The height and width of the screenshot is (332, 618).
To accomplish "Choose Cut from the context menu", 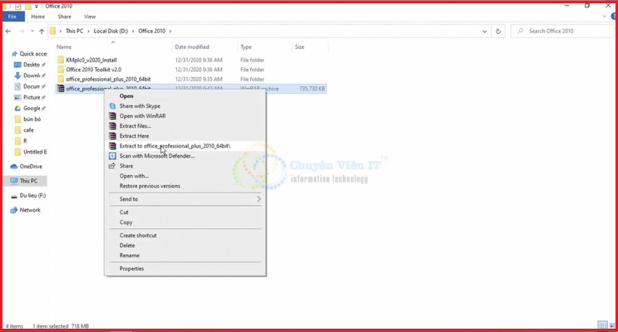I will (185, 212).
